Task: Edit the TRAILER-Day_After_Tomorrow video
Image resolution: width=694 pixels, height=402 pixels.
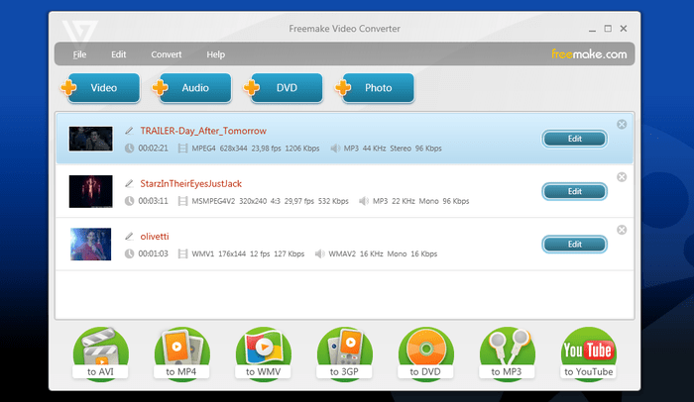Action: click(574, 139)
